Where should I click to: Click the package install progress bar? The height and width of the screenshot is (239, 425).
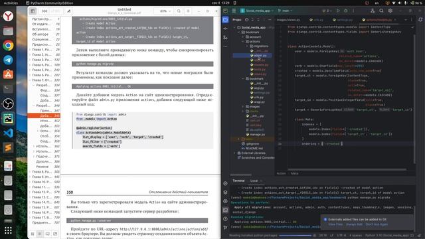click(x=296, y=236)
